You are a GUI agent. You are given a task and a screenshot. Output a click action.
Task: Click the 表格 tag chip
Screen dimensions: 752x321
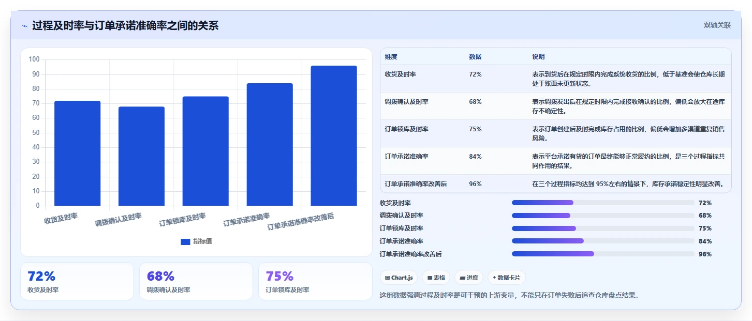click(436, 278)
